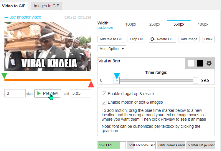The width and height of the screenshot is (221, 151).
Task: Click the orange video trim bar
Action: pyautogui.click(x=48, y=80)
